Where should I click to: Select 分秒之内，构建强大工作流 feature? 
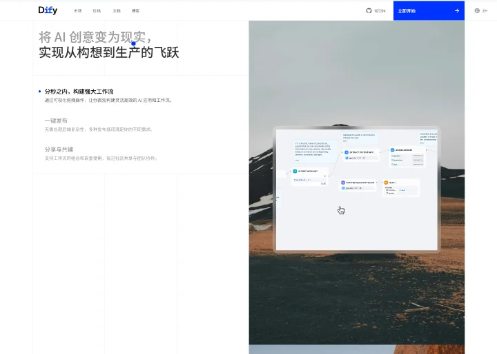79,92
